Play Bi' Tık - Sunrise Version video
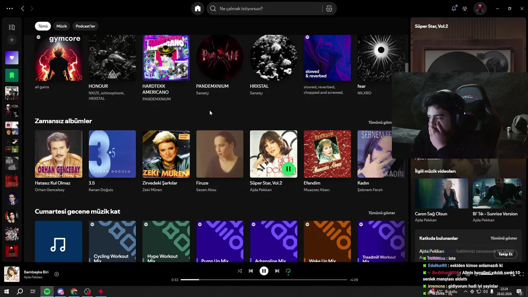Viewport: 528px width, 297px height. pyautogui.click(x=497, y=193)
